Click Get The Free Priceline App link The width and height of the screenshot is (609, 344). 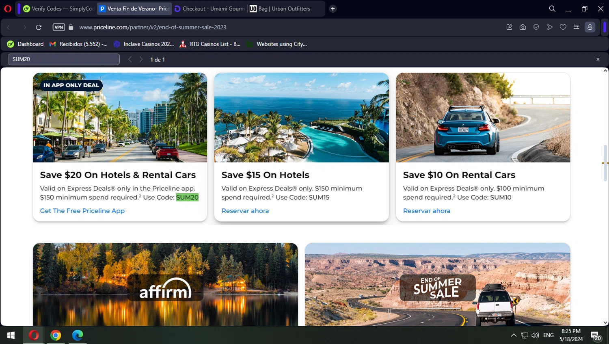pos(82,211)
